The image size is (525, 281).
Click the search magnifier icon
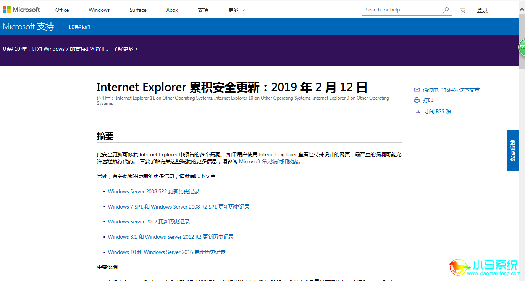(x=446, y=10)
